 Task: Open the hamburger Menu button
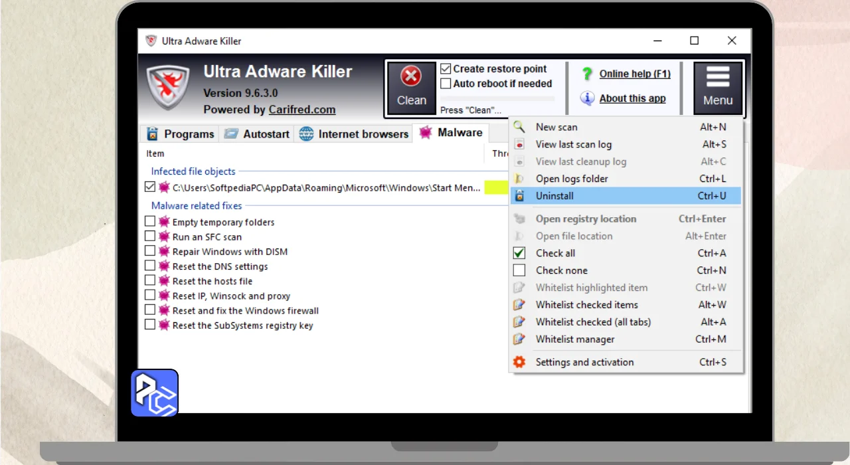coord(718,88)
